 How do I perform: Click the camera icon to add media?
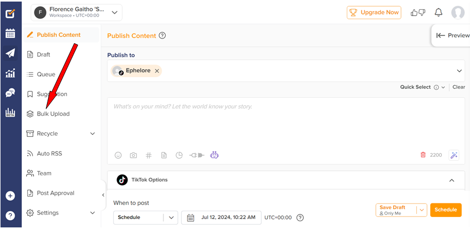click(133, 155)
